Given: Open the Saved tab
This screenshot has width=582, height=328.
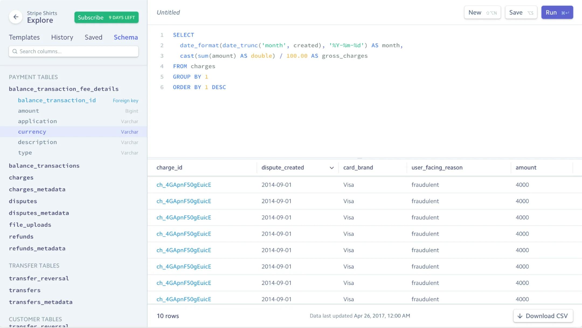Looking at the screenshot, I should pos(93,37).
